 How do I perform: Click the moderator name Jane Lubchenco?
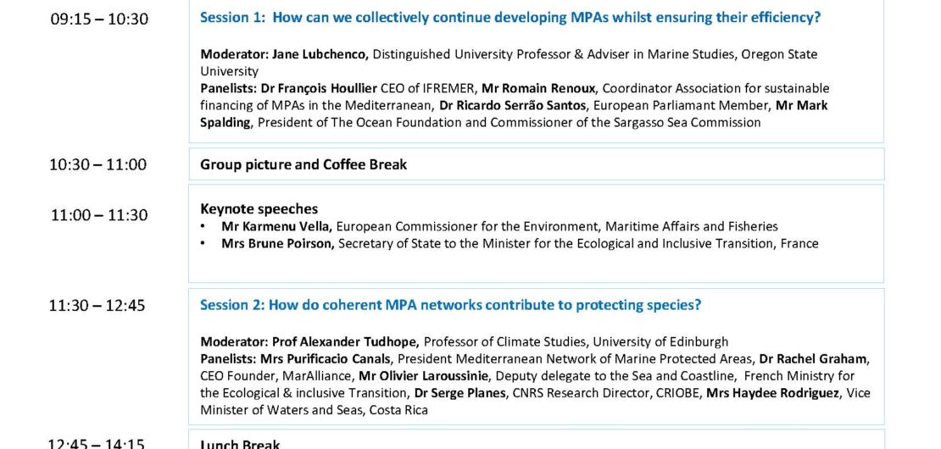point(320,54)
